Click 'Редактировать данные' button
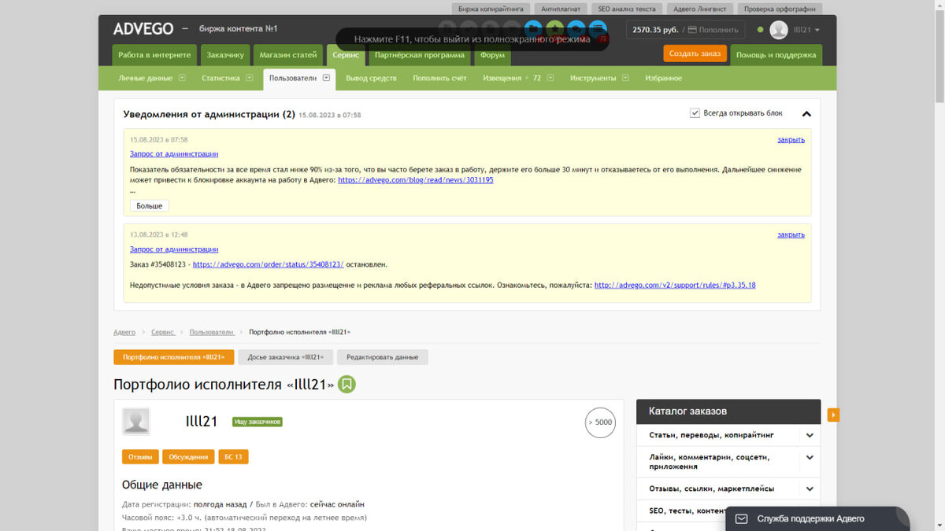 coord(383,357)
